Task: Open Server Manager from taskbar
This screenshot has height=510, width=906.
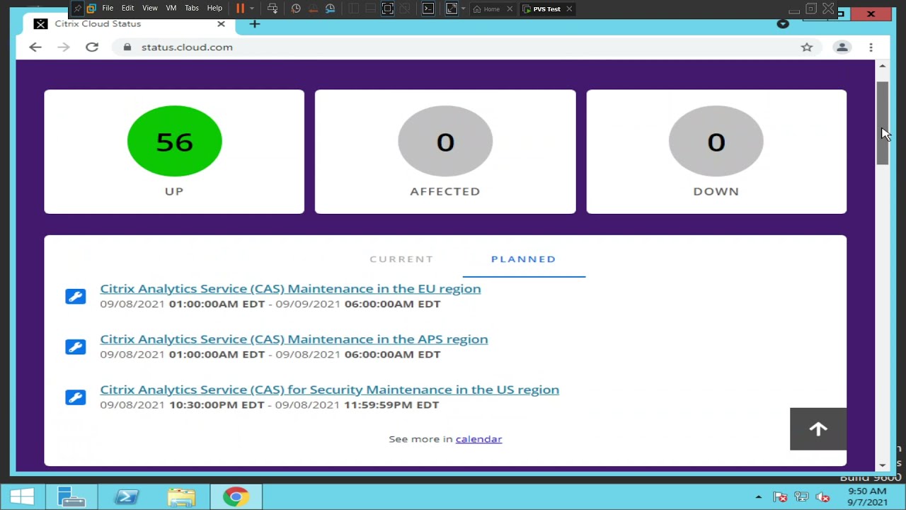Action: [x=71, y=497]
